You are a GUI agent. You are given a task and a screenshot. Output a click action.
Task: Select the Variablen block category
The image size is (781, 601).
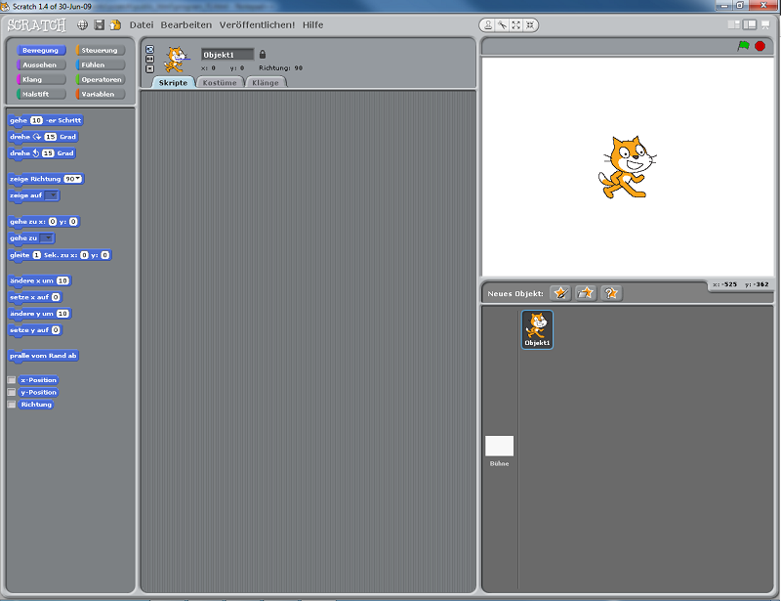(101, 94)
